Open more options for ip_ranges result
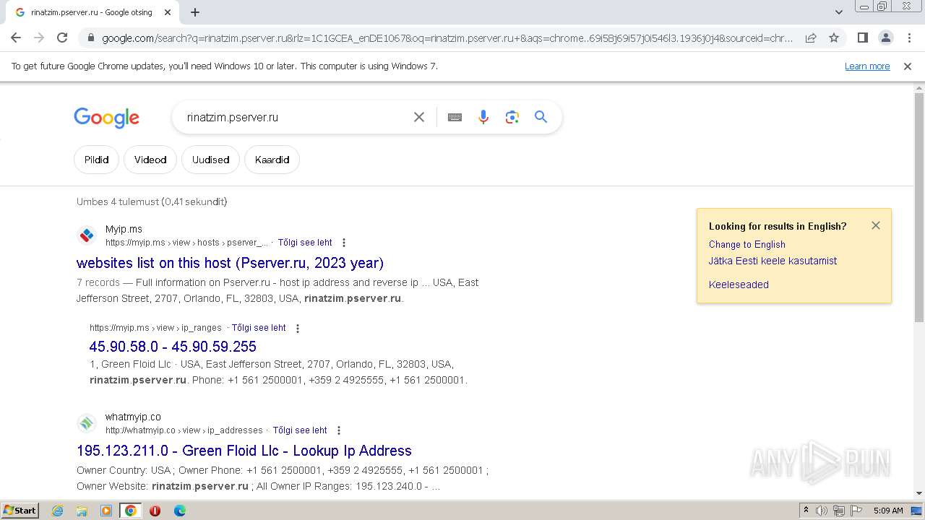This screenshot has height=520, width=925. click(297, 328)
